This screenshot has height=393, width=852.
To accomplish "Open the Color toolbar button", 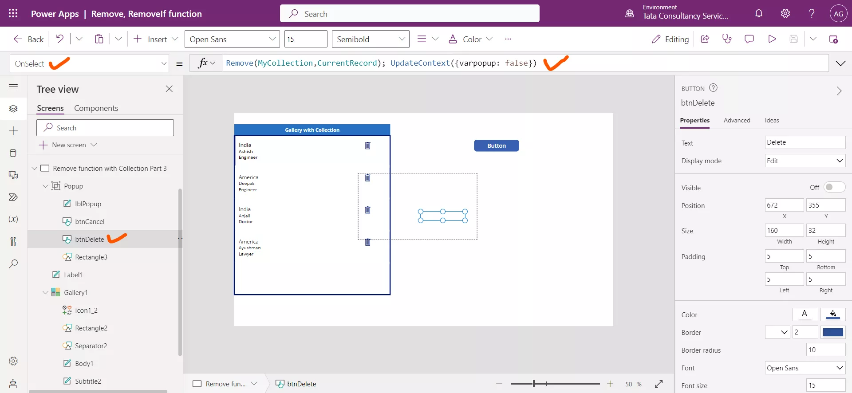I will (x=470, y=39).
